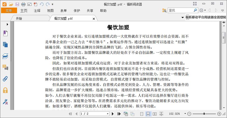Image resolution: width=227 pixels, height=118 pixels.
Task: Open the document tab list dropdown arrow
Action: click(x=183, y=17)
